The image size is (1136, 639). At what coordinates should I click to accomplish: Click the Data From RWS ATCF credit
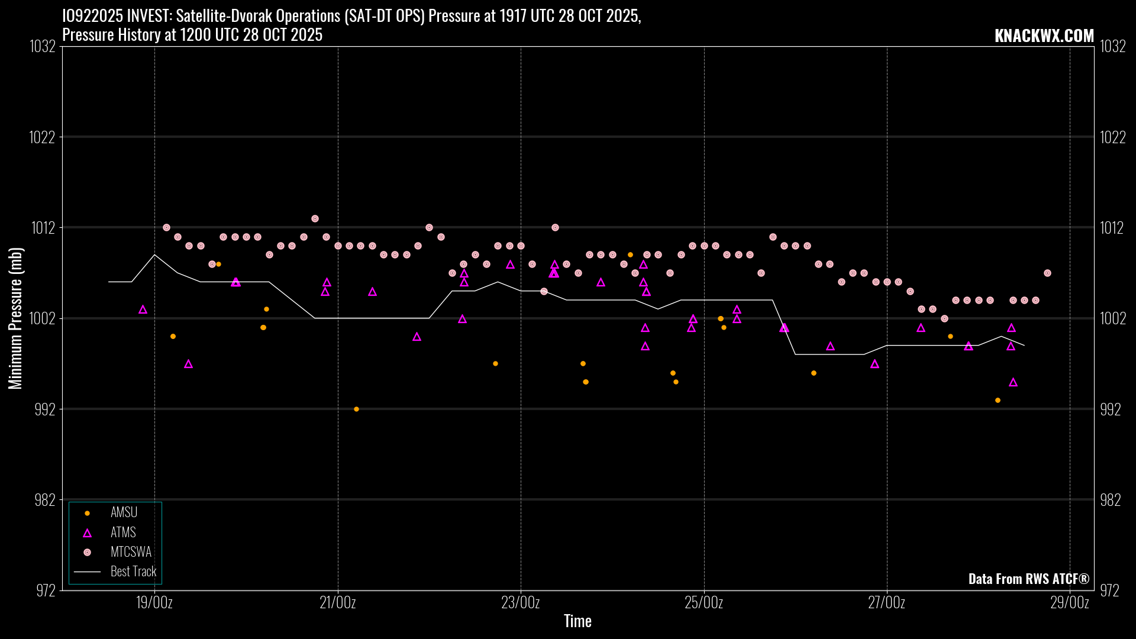click(1028, 579)
